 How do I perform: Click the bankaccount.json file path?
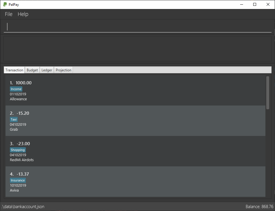tap(23, 207)
